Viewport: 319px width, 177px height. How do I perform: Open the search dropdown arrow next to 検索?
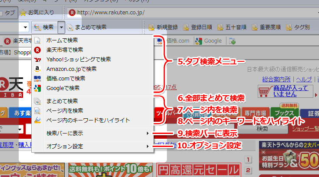click(61, 27)
